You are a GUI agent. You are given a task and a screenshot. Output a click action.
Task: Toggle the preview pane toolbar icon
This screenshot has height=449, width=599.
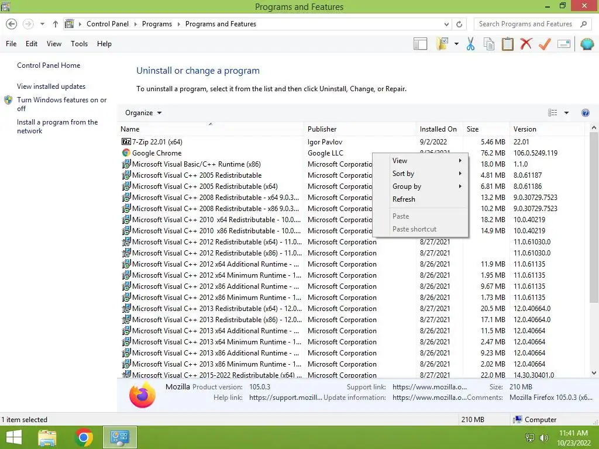[420, 44]
